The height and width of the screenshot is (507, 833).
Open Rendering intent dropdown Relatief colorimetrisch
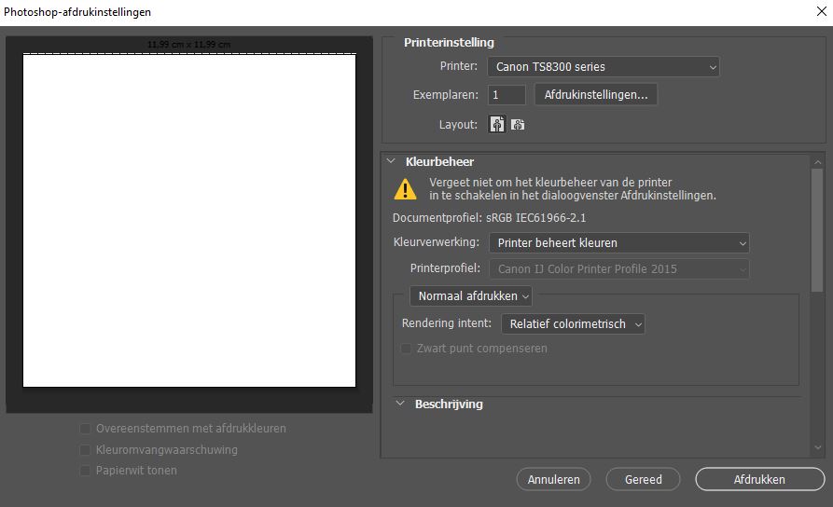573,323
